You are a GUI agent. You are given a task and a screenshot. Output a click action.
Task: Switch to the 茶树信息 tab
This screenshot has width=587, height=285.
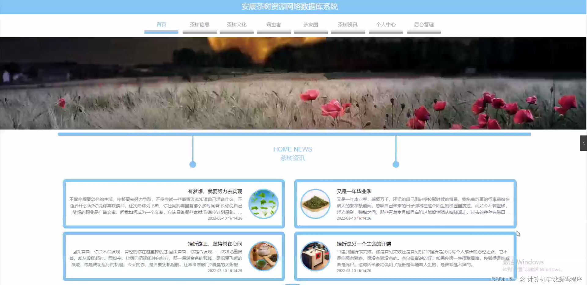(199, 24)
